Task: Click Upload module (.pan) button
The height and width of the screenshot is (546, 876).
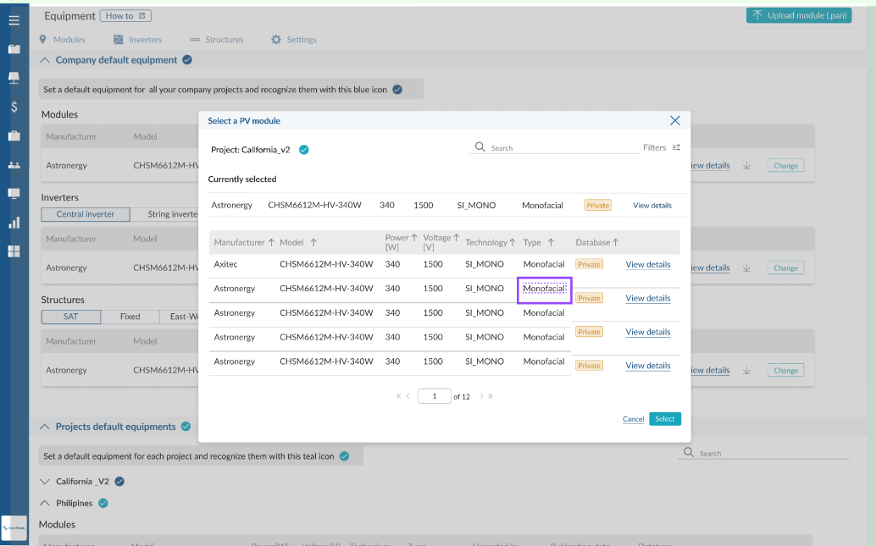Action: pyautogui.click(x=799, y=15)
